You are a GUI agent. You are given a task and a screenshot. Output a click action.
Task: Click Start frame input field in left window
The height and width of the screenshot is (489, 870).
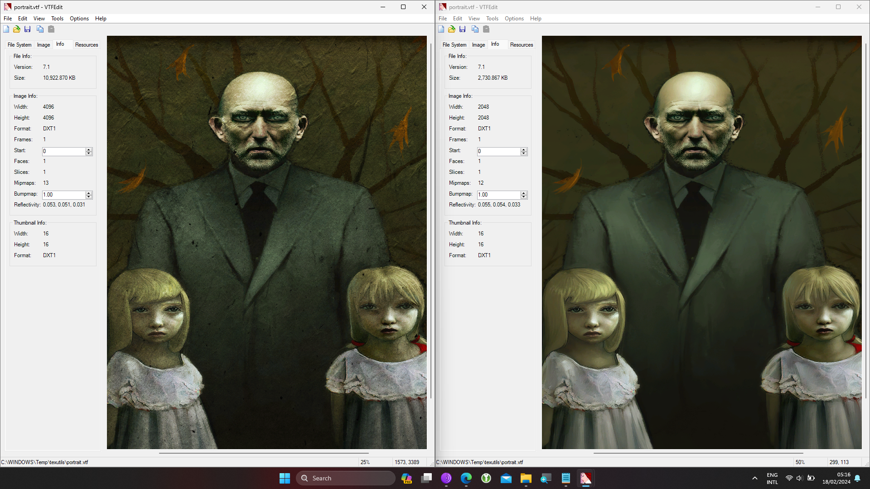[x=63, y=151]
